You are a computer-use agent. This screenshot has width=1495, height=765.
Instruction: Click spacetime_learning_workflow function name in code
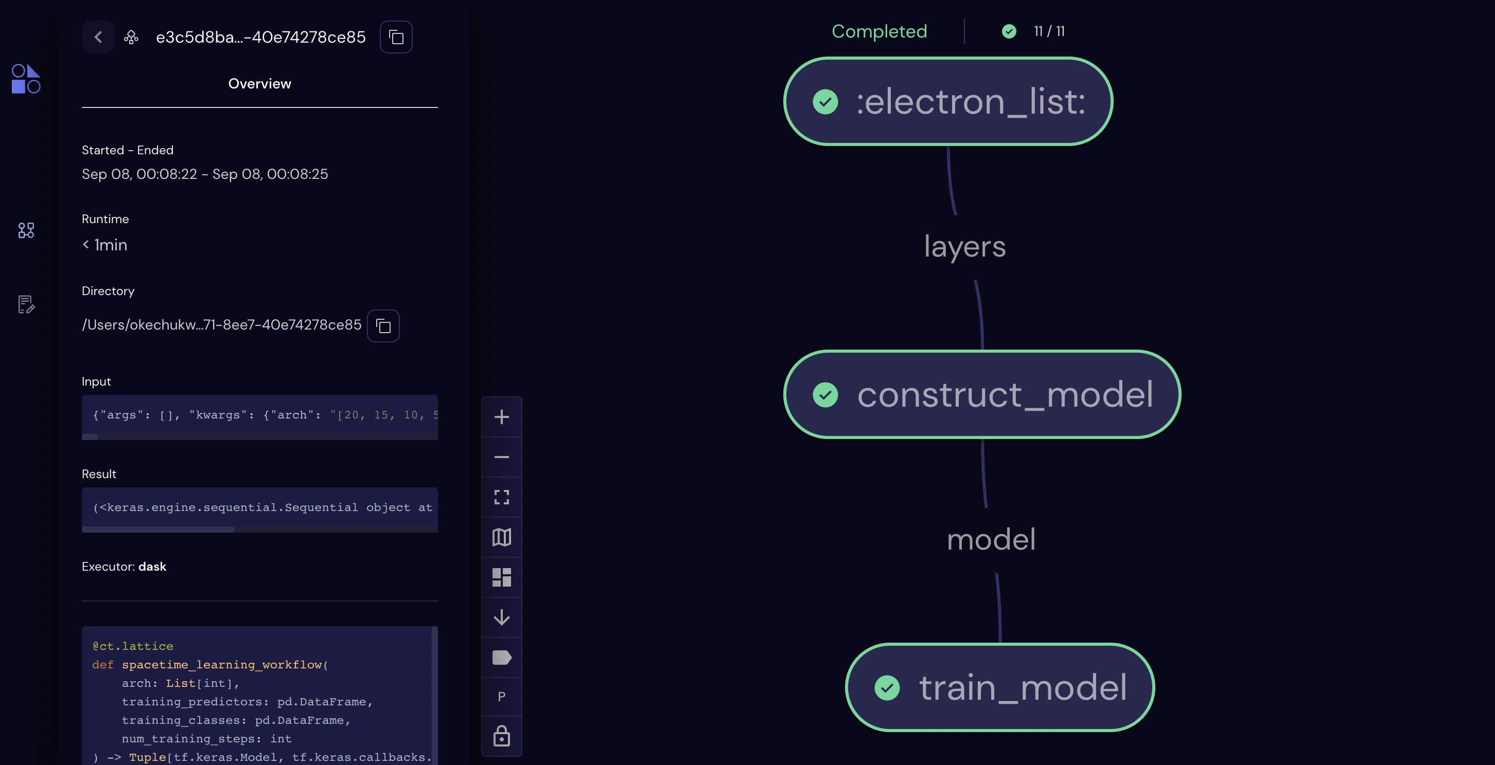point(222,664)
